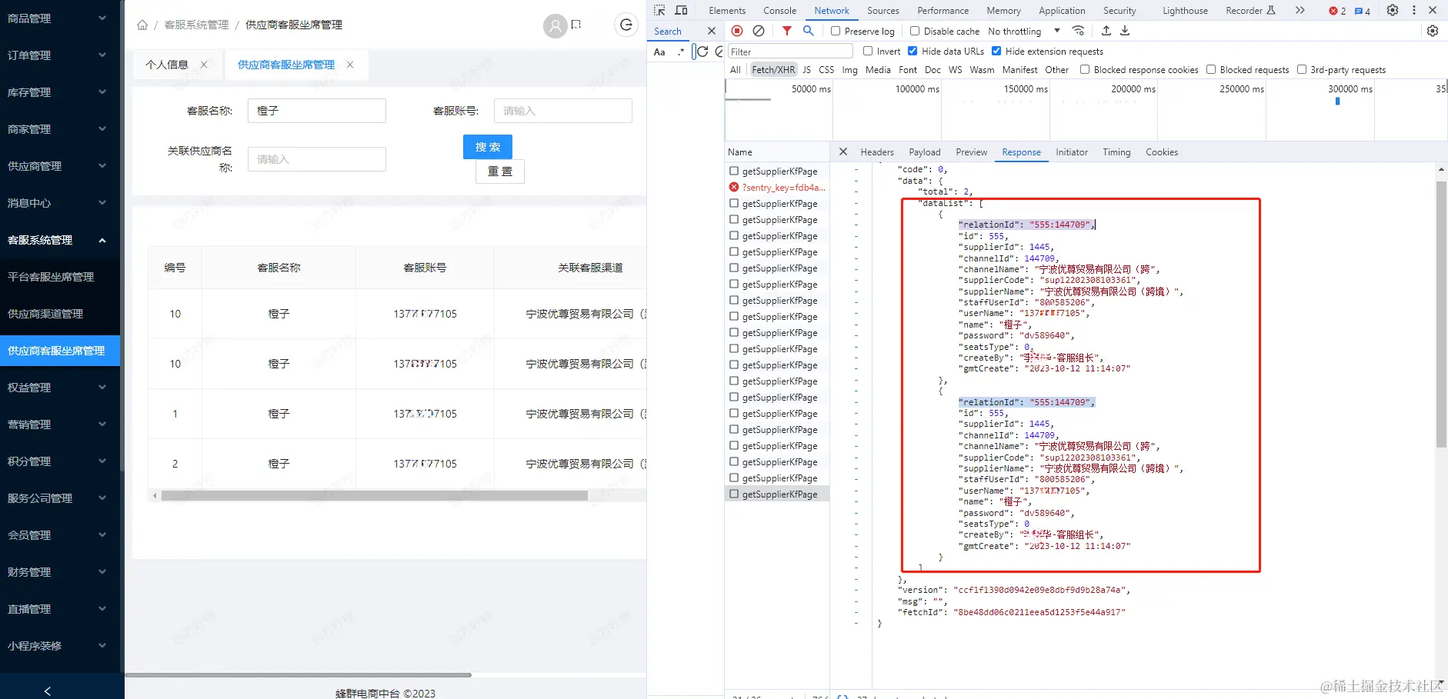This screenshot has height=699, width=1448.
Task: Activate the inspect element picker icon
Action: coord(659,10)
